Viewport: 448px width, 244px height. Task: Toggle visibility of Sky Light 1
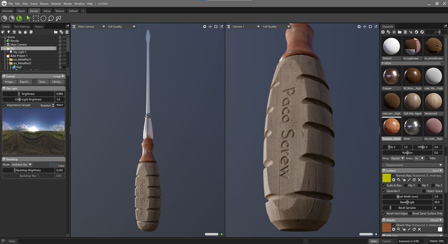(x=64, y=52)
